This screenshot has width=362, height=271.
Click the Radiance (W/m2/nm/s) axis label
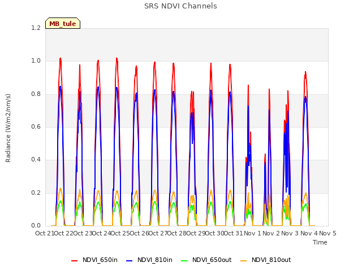point(8,128)
